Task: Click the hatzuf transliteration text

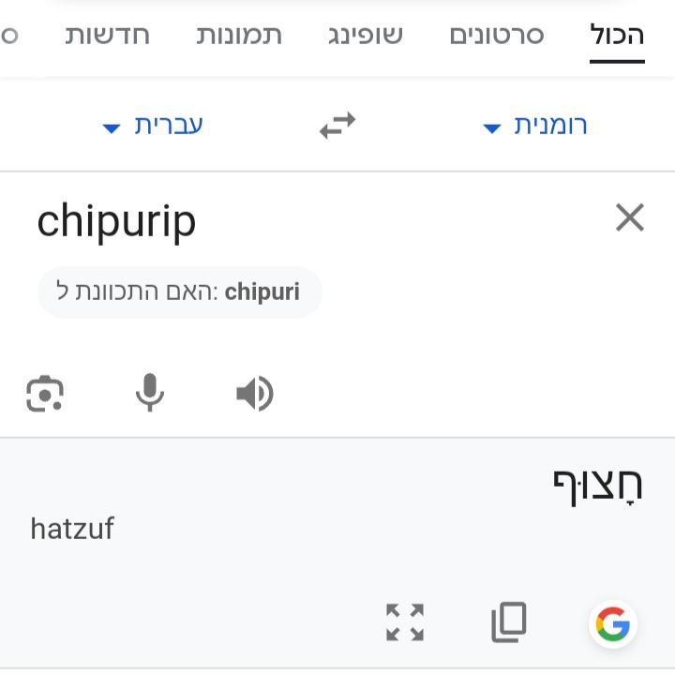Action: click(72, 529)
